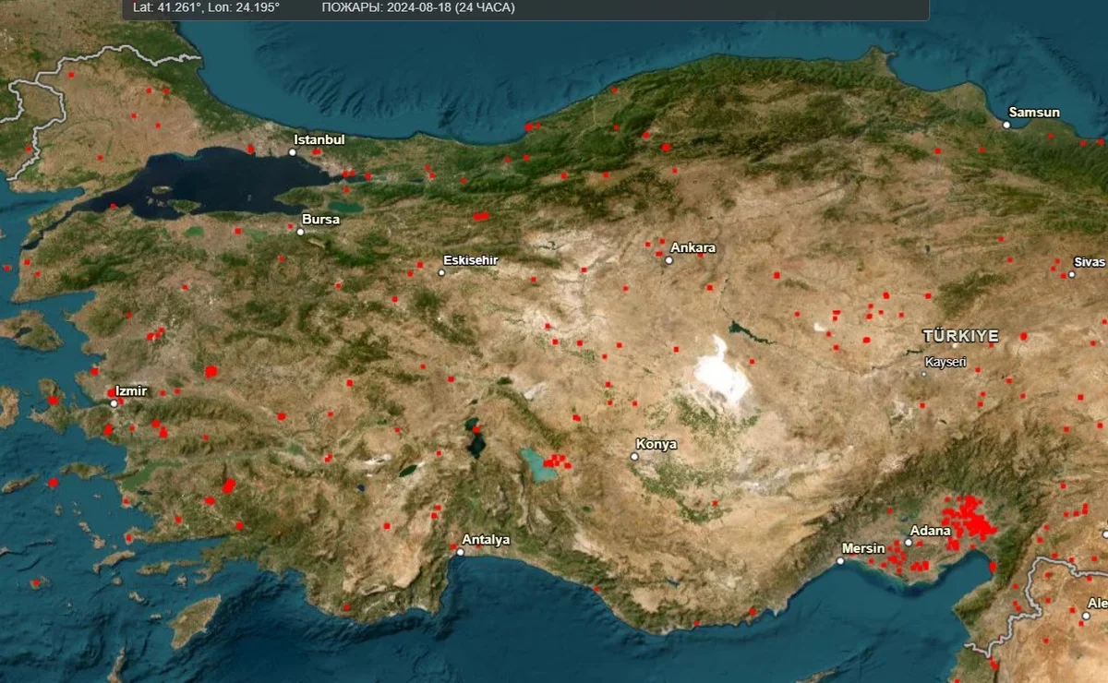Select the Kayseri city label

coord(945,362)
